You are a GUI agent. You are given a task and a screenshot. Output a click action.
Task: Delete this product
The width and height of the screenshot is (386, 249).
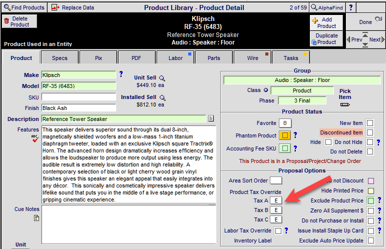[x=20, y=21]
